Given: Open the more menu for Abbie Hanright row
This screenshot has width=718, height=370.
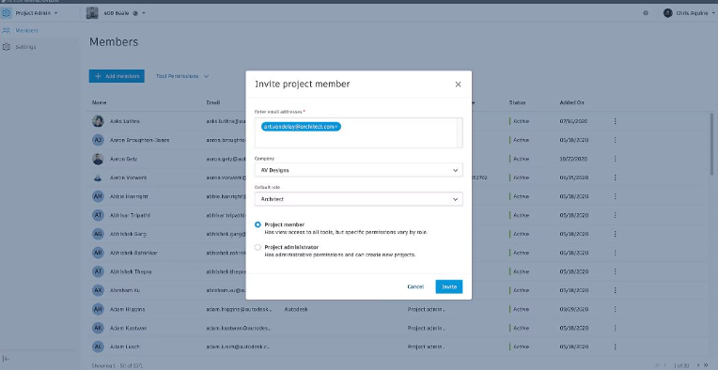Looking at the screenshot, I should point(615,196).
